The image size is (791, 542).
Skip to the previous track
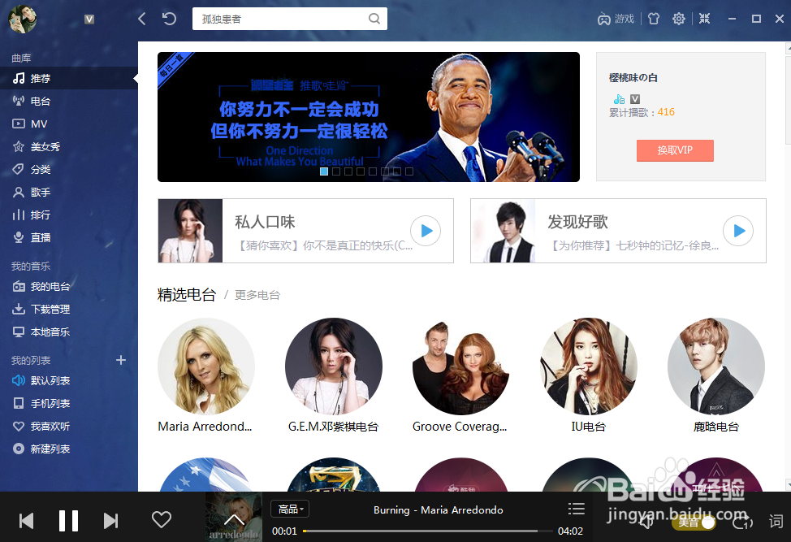(26, 521)
